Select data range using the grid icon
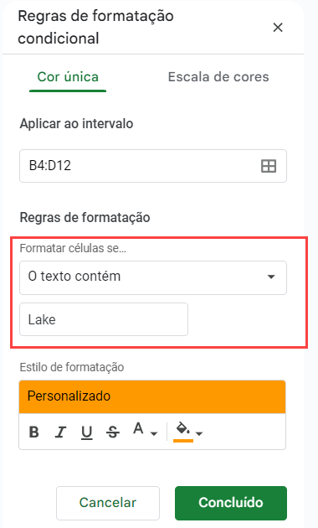318x528 pixels. coord(269,166)
